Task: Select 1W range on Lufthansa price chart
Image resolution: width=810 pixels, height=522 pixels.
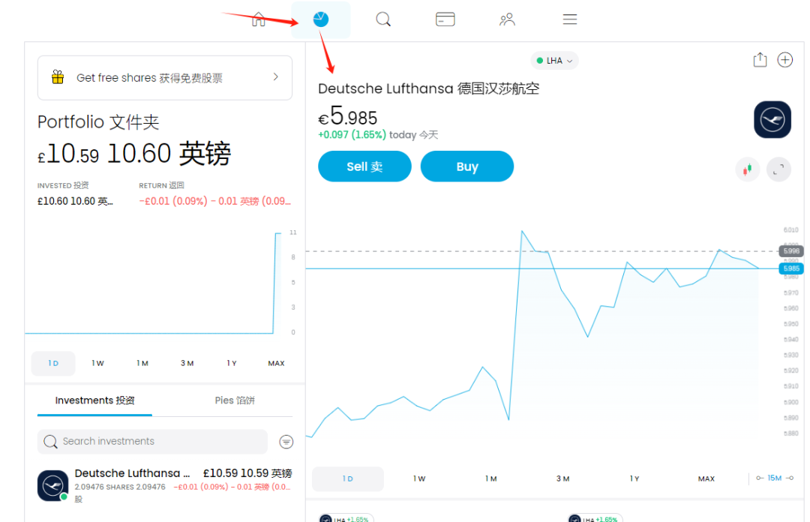Action: click(419, 478)
